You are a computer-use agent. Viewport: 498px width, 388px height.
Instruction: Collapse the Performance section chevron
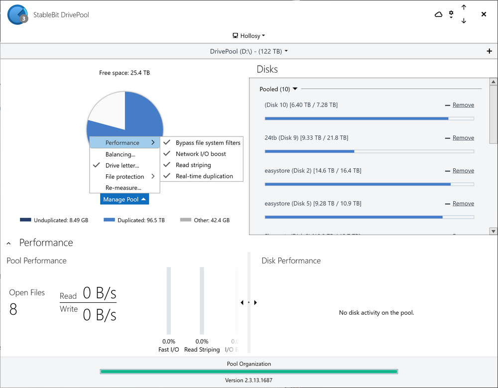(x=9, y=243)
